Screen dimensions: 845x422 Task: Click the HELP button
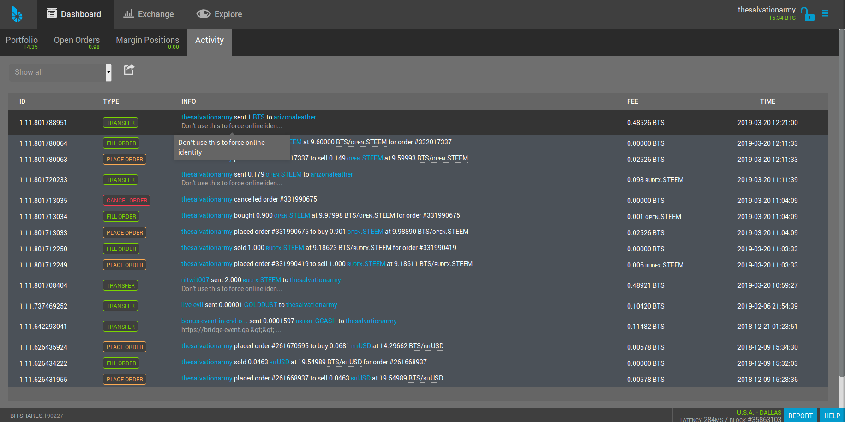click(832, 415)
